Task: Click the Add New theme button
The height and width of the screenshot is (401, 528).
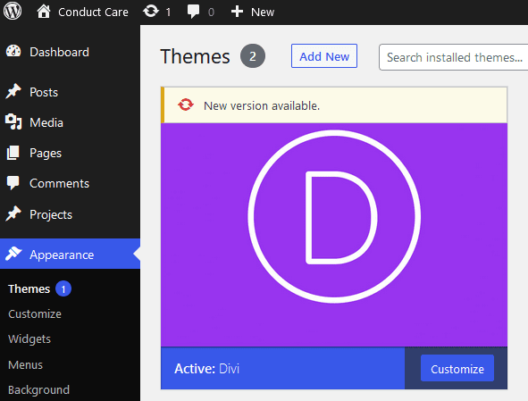Action: [324, 56]
